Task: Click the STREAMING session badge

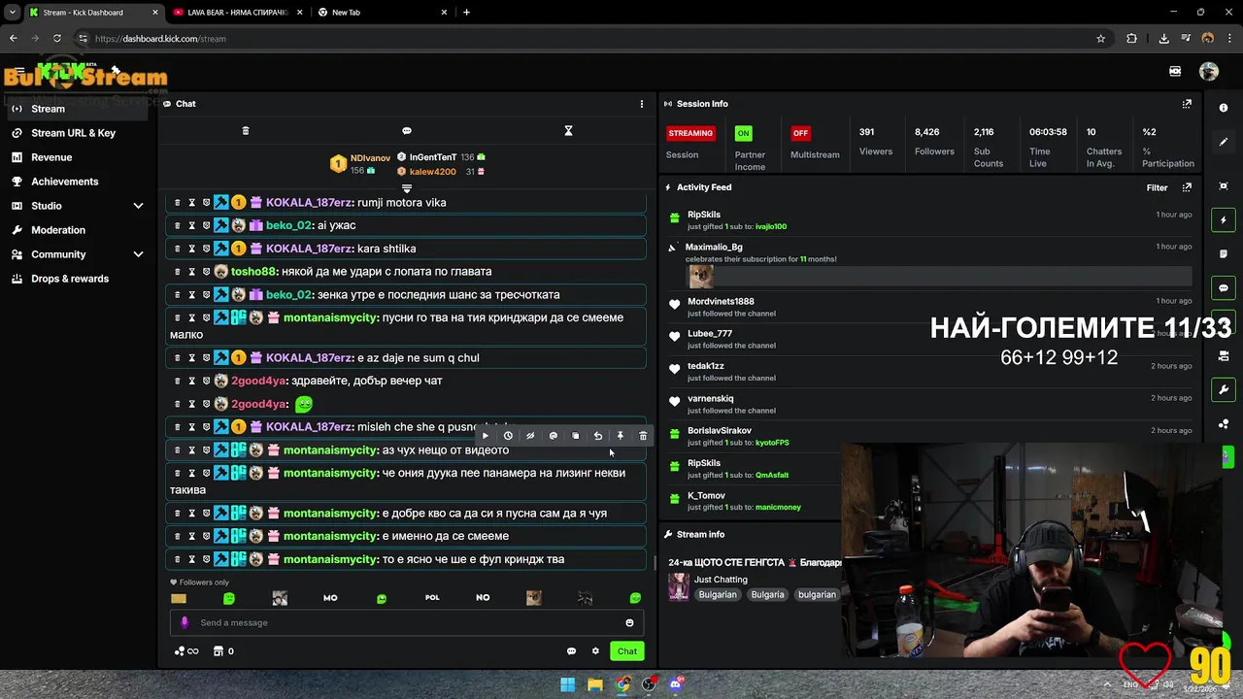Action: 690,133
